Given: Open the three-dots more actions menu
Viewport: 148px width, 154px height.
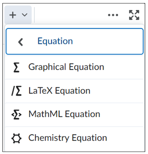Looking at the screenshot, I should pyautogui.click(x=113, y=15).
